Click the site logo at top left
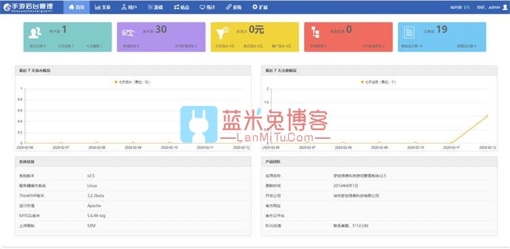This screenshot has width=510, height=249. [28, 7]
